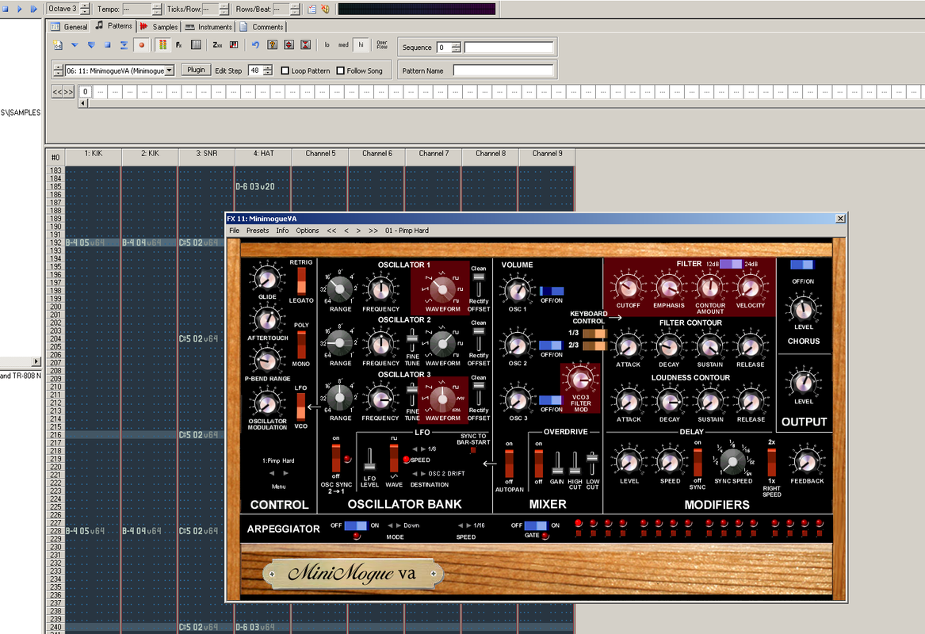
Task: Click the Octave spinner up arrow
Action: [x=85, y=6]
